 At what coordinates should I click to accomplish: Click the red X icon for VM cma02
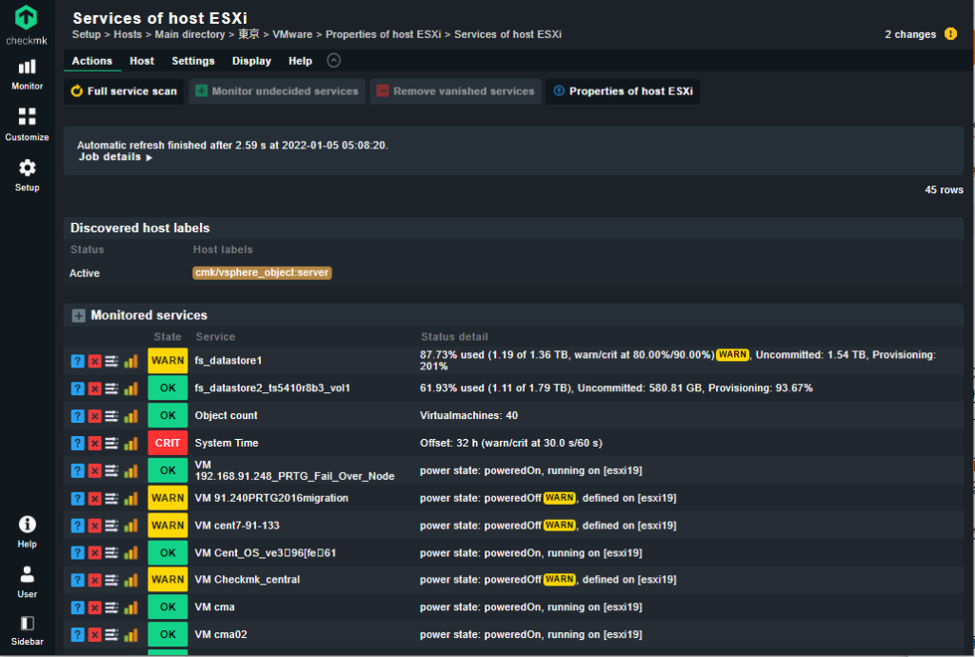click(x=94, y=634)
